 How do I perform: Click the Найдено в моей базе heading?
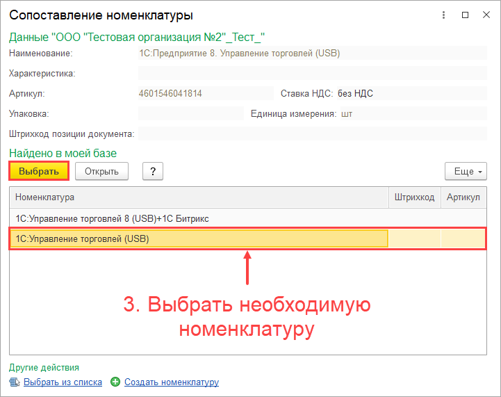tap(63, 154)
